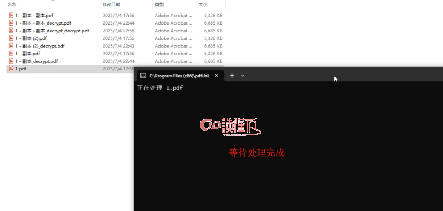This screenshot has width=443, height=211.
Task: Click date 2025/7/4 22:43
Action: [119, 46]
